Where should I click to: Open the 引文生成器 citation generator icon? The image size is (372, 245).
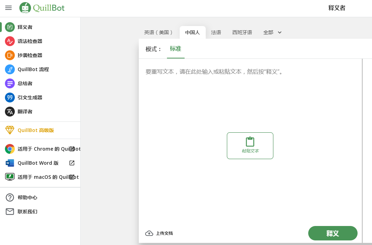pyautogui.click(x=10, y=98)
